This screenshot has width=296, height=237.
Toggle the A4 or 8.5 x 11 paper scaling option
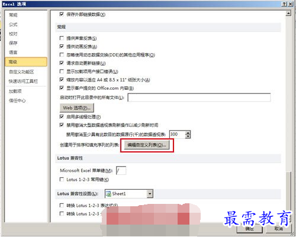pyautogui.click(x=62, y=80)
